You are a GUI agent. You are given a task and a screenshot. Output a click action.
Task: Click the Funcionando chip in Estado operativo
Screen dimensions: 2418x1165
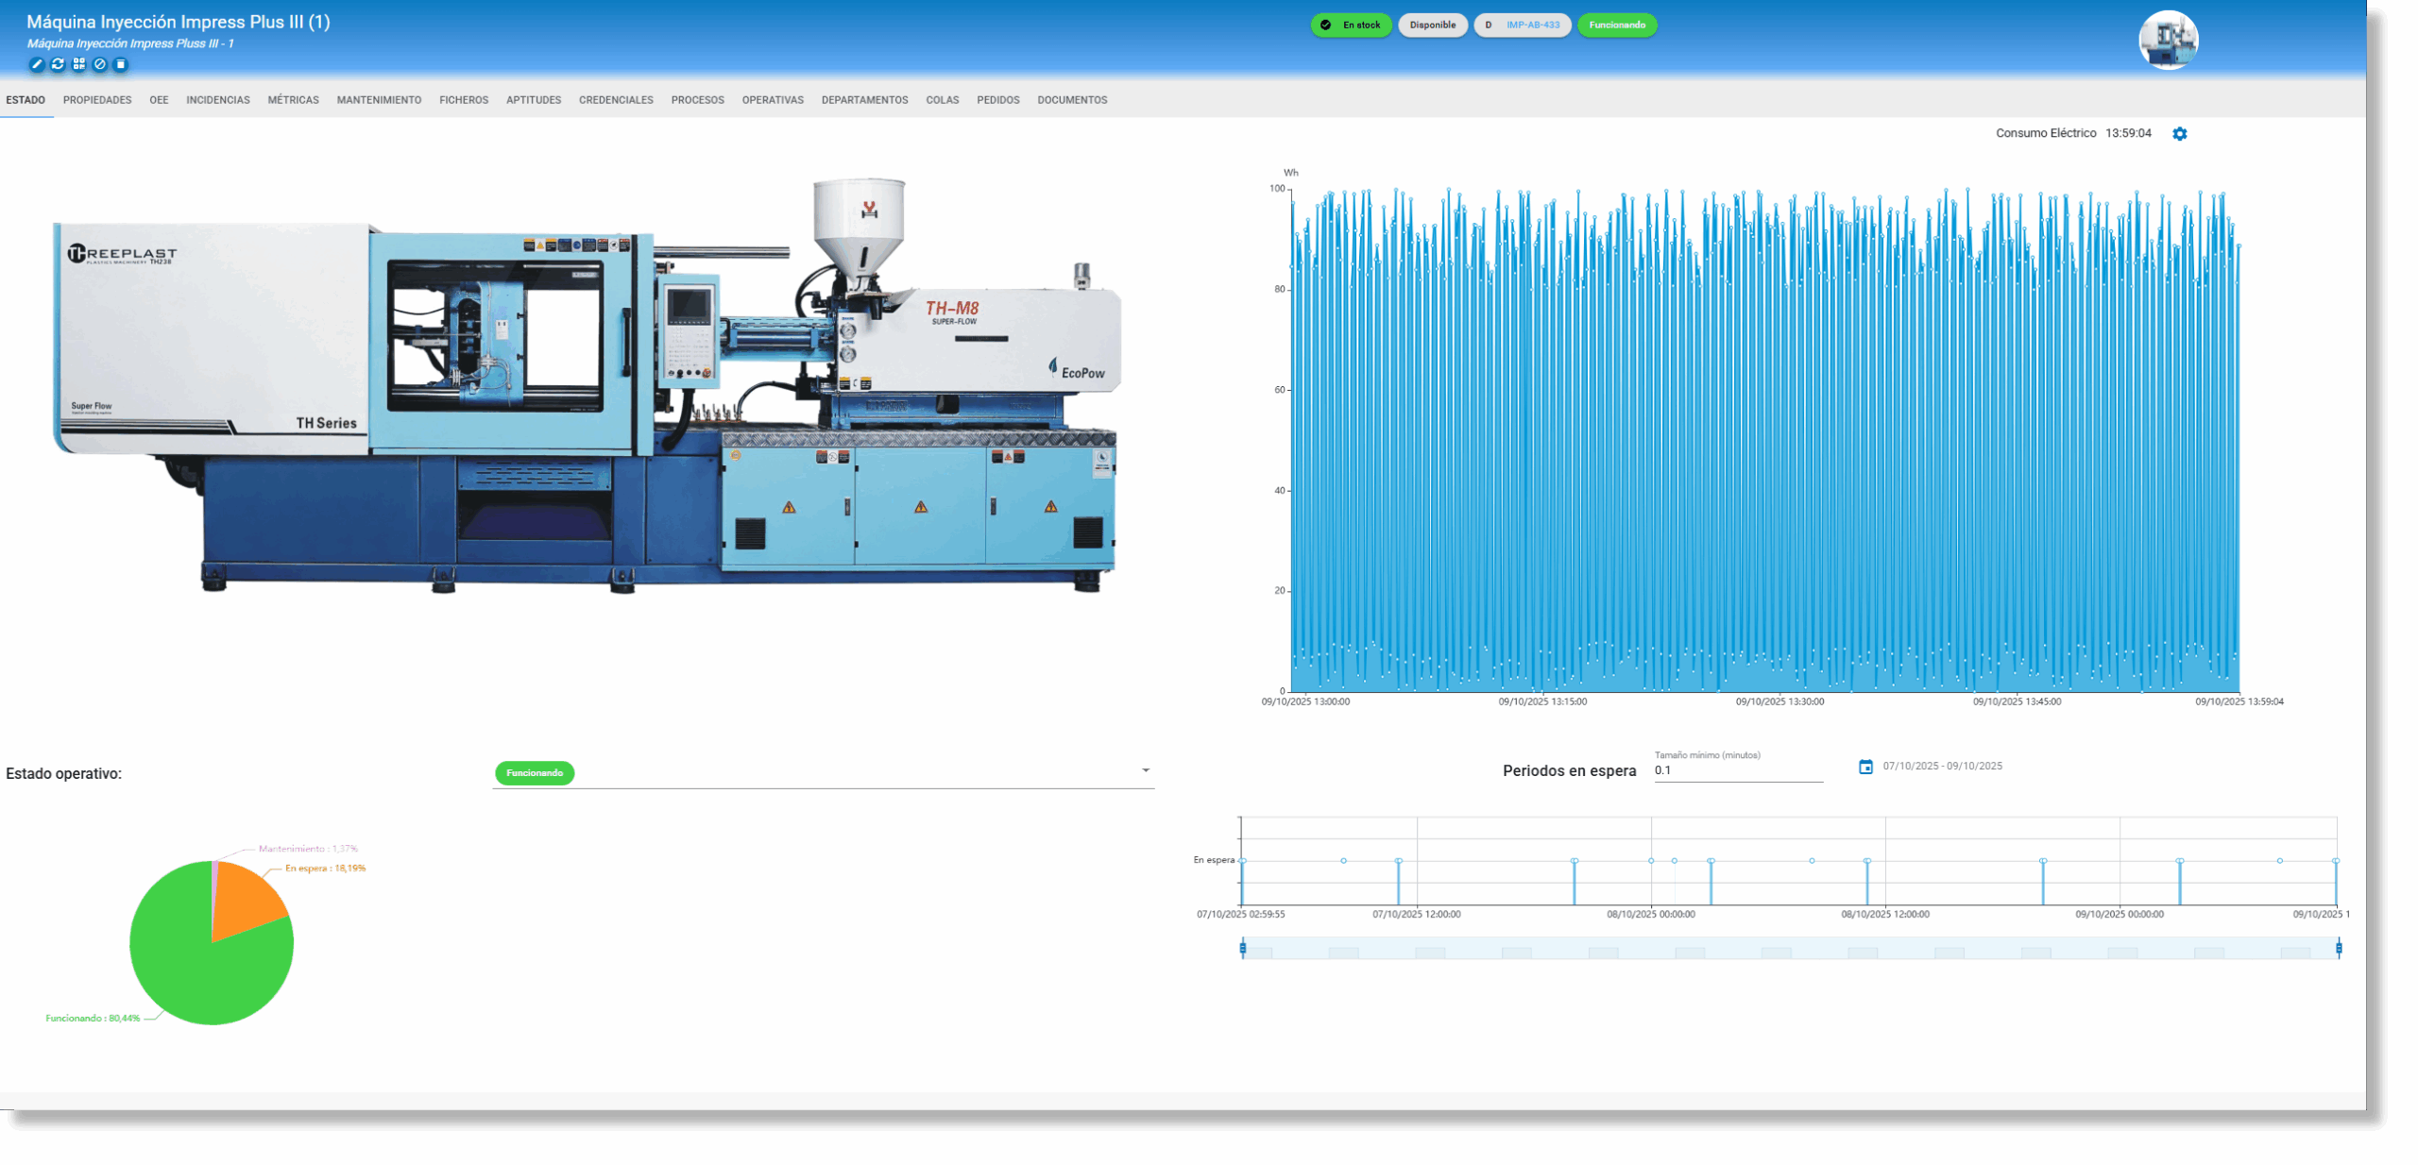pos(535,773)
